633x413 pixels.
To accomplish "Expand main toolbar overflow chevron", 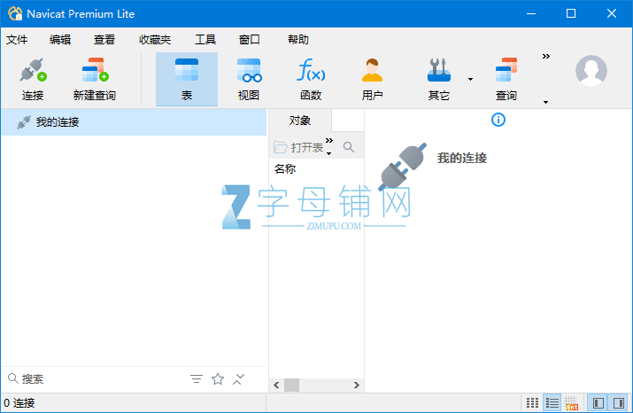I will click(x=545, y=56).
